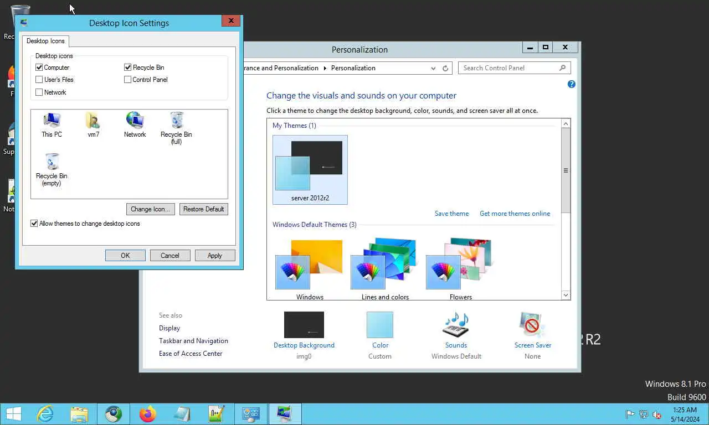Switch to Personalization taskbar icon
This screenshot has width=709, height=425.
(x=285, y=414)
